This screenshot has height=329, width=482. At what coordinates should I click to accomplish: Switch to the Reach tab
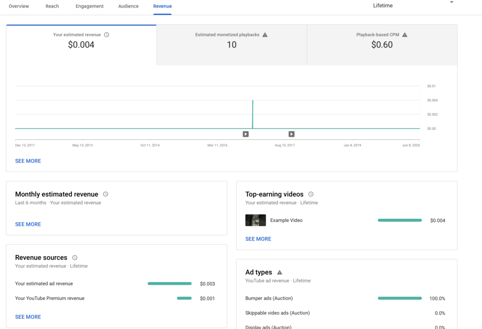(52, 6)
